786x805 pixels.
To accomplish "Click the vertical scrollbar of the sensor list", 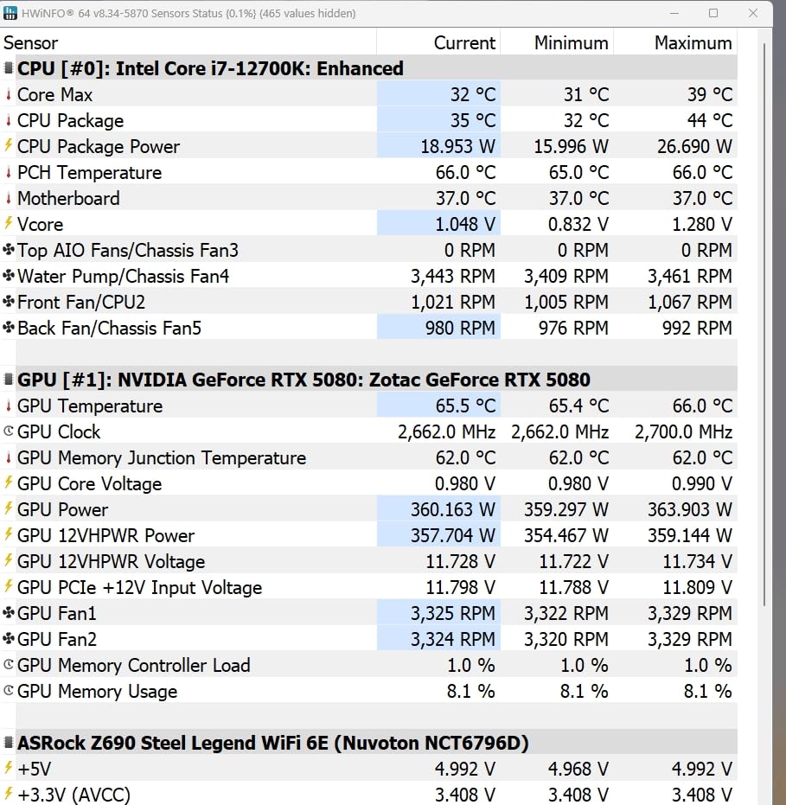I will pos(764,323).
